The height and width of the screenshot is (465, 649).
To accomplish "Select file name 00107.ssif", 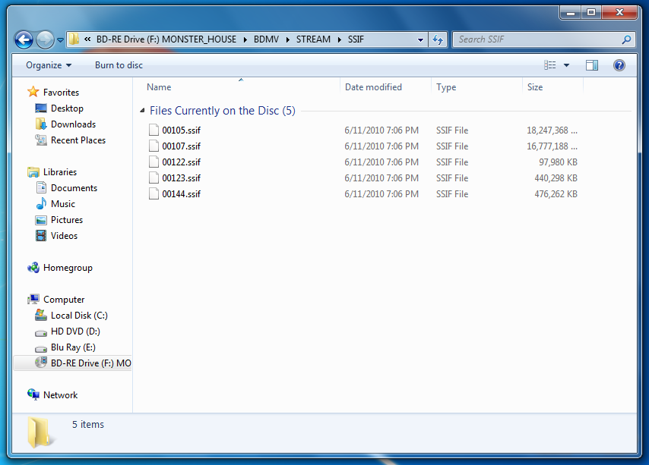I will click(x=182, y=146).
